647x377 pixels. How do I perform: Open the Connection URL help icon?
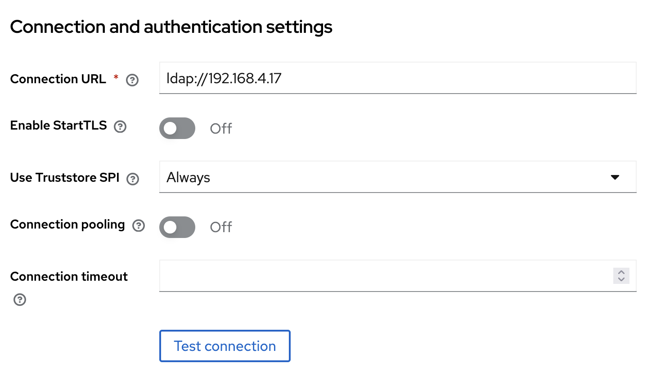pyautogui.click(x=132, y=81)
